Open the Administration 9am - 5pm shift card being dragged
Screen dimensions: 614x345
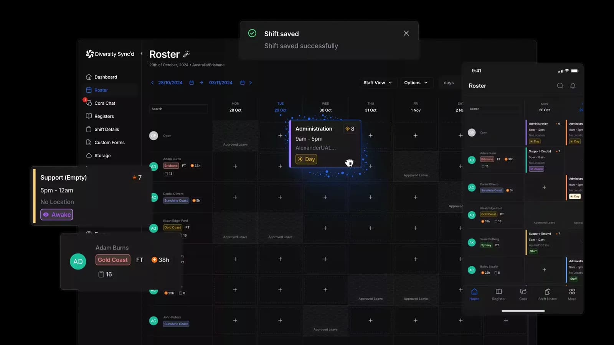click(325, 144)
